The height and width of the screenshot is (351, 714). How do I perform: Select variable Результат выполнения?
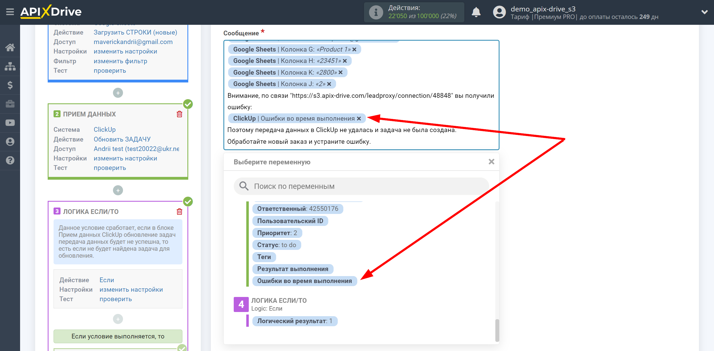tap(293, 269)
